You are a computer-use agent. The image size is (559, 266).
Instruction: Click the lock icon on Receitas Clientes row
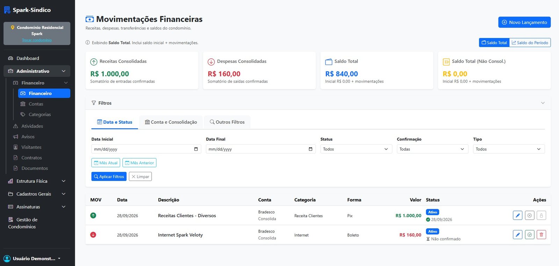point(541,215)
